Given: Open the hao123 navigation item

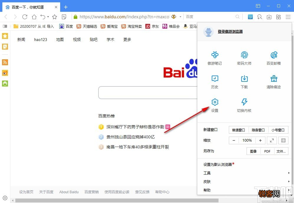Looking at the screenshot, I should tap(40, 40).
